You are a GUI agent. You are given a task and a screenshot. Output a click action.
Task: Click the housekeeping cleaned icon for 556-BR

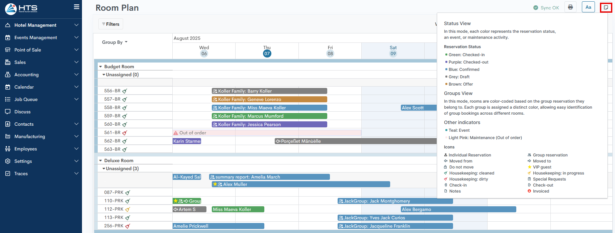click(125, 91)
